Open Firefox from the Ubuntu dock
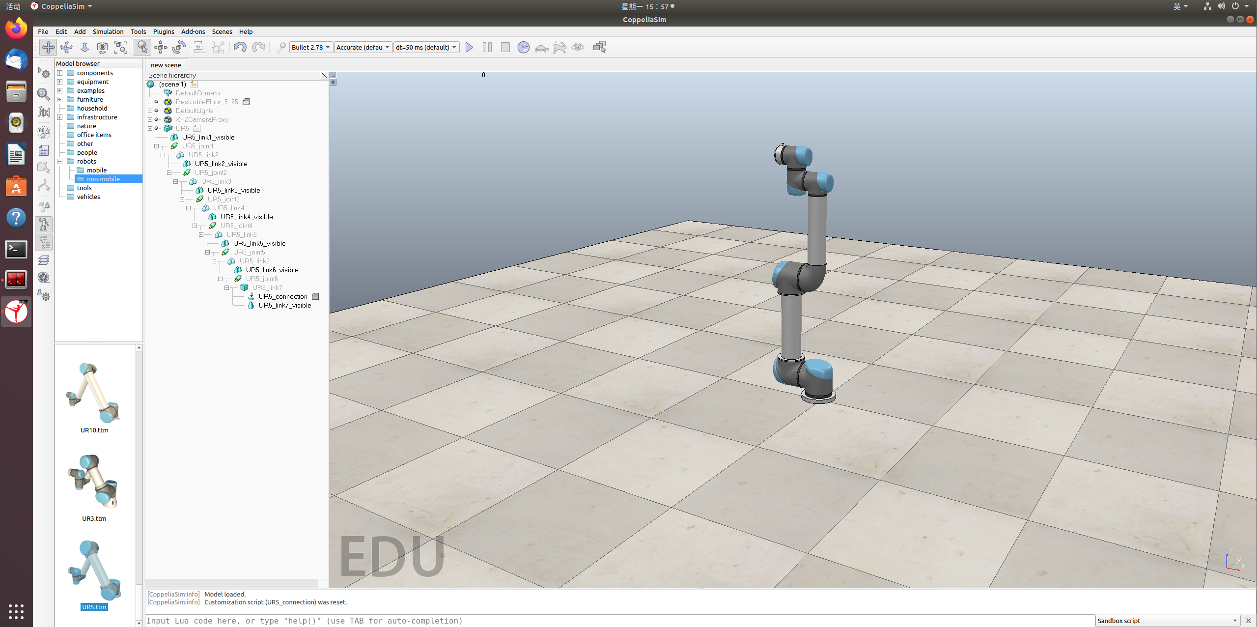The image size is (1257, 627). click(16, 28)
